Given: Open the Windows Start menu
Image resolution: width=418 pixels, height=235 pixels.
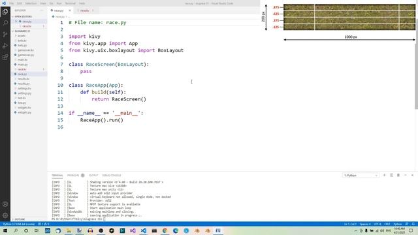Looking at the screenshot, I should click(x=5, y=230).
